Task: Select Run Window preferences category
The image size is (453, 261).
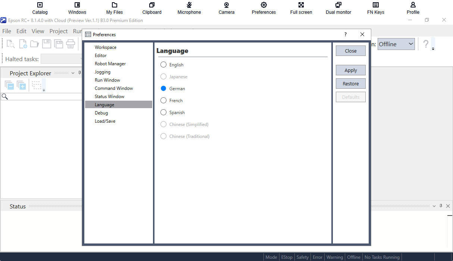Action: pyautogui.click(x=119, y=80)
